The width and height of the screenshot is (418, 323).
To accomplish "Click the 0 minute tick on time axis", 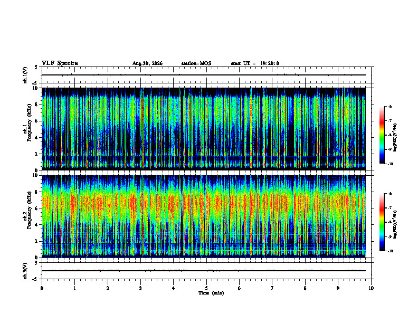I will point(42,288).
